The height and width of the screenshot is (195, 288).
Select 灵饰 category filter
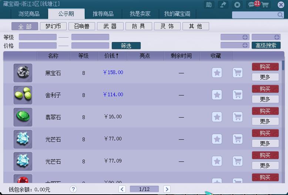(x=167, y=26)
